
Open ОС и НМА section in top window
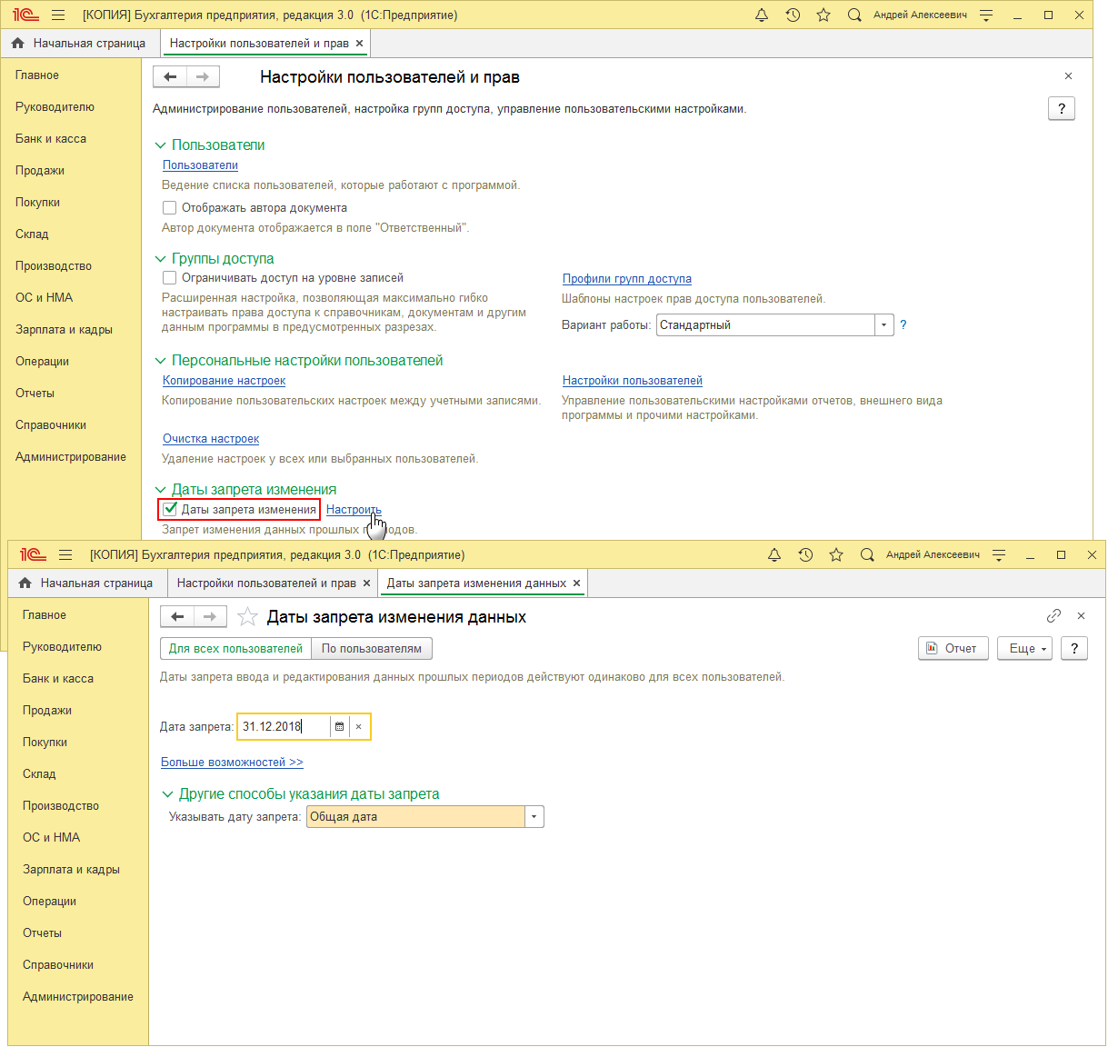(44, 298)
